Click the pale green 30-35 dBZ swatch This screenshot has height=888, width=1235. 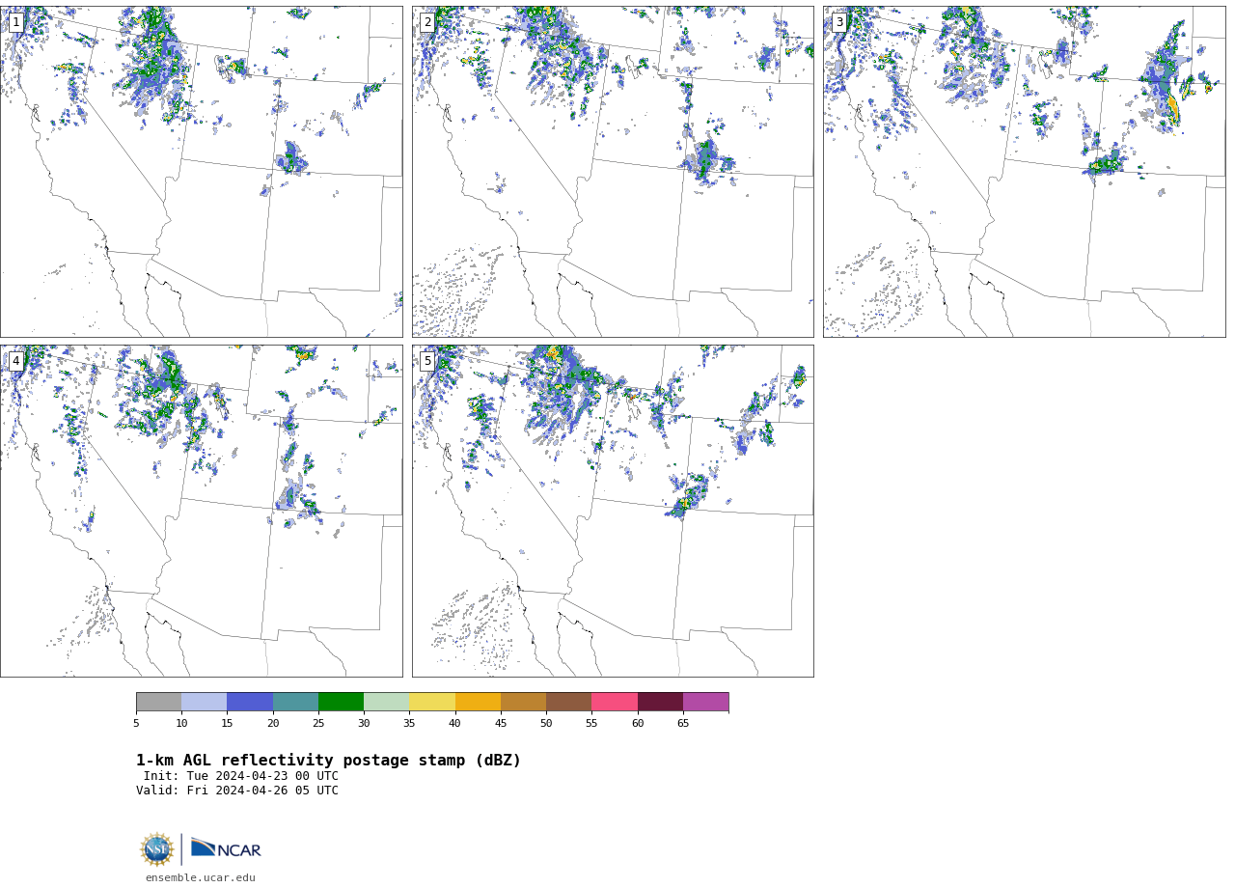pos(387,702)
